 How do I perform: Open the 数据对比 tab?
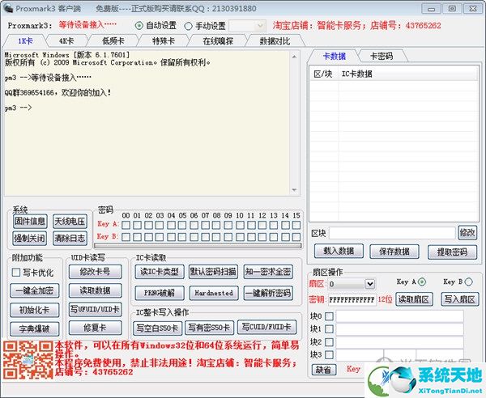tap(275, 41)
